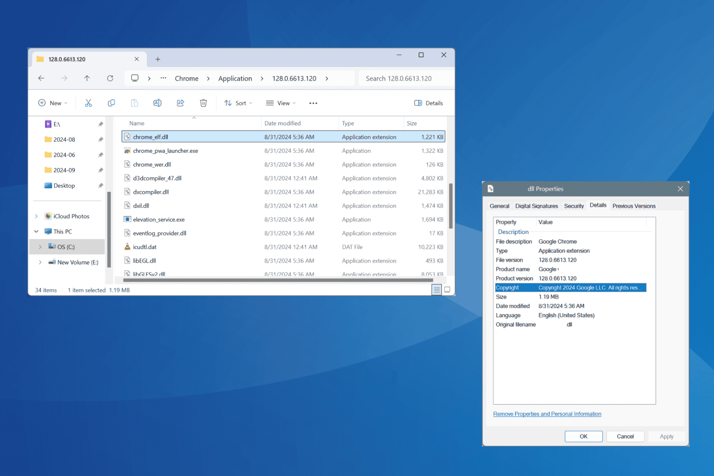Image resolution: width=714 pixels, height=476 pixels.
Task: Collapse the This PC tree node
Action: 36,231
